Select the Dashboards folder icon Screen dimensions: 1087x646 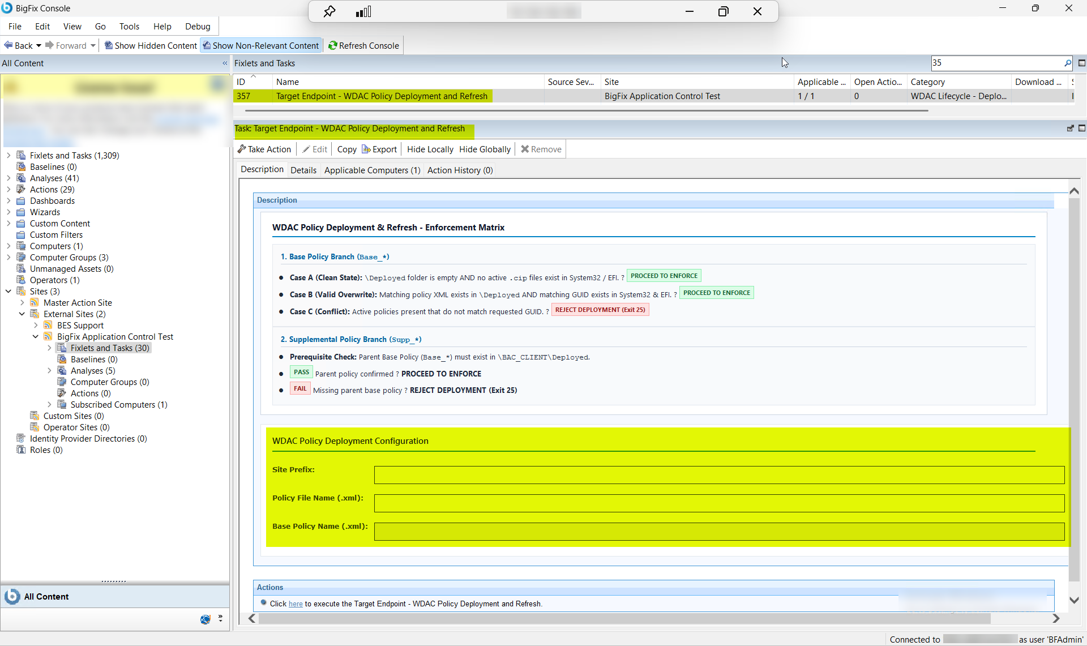point(21,201)
